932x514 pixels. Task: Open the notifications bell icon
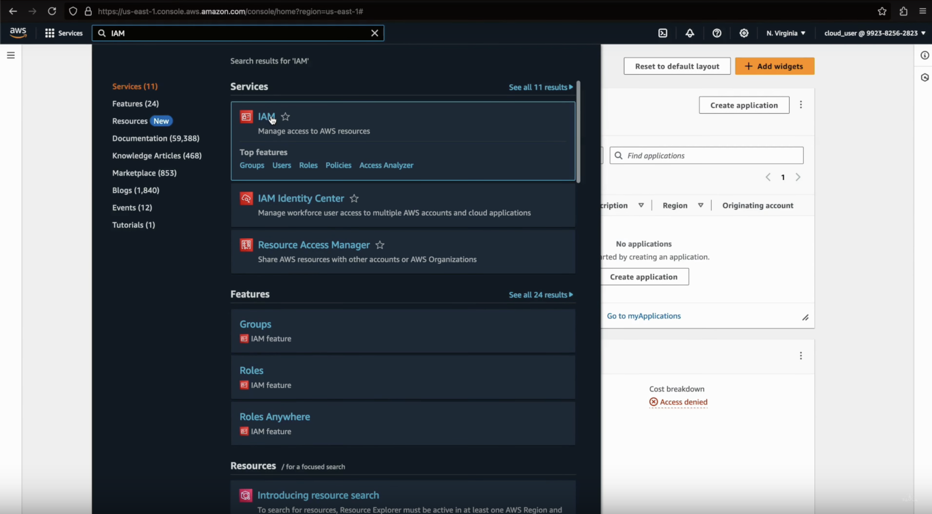(x=690, y=33)
